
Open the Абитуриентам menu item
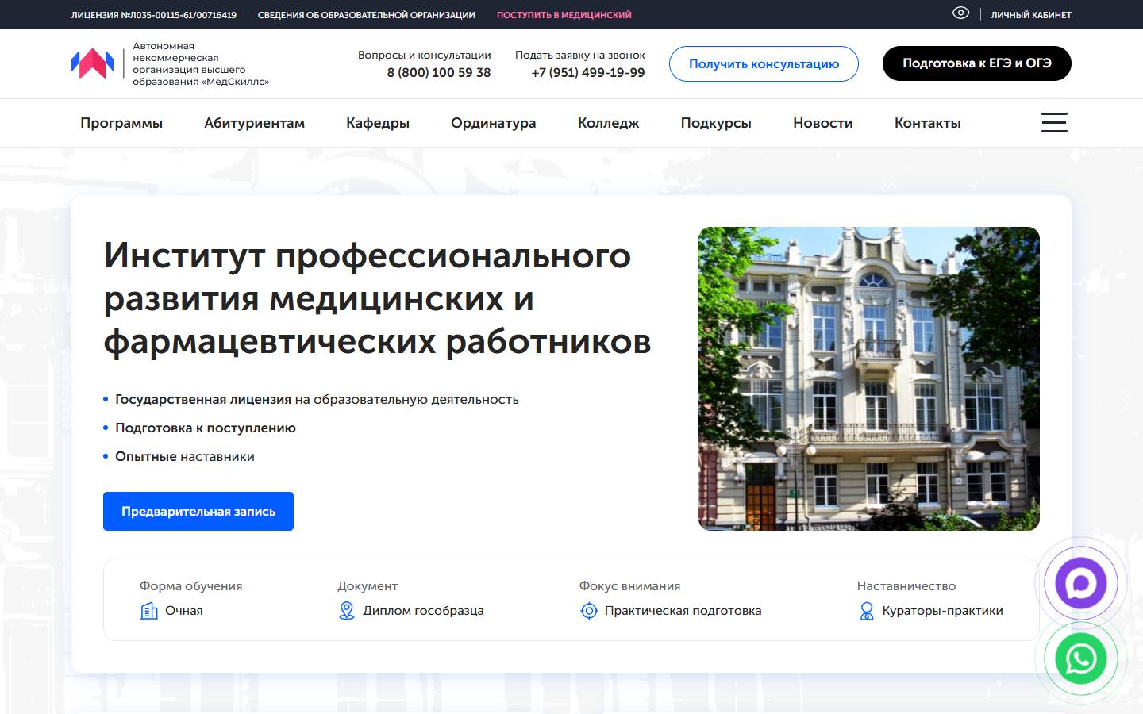[254, 123]
